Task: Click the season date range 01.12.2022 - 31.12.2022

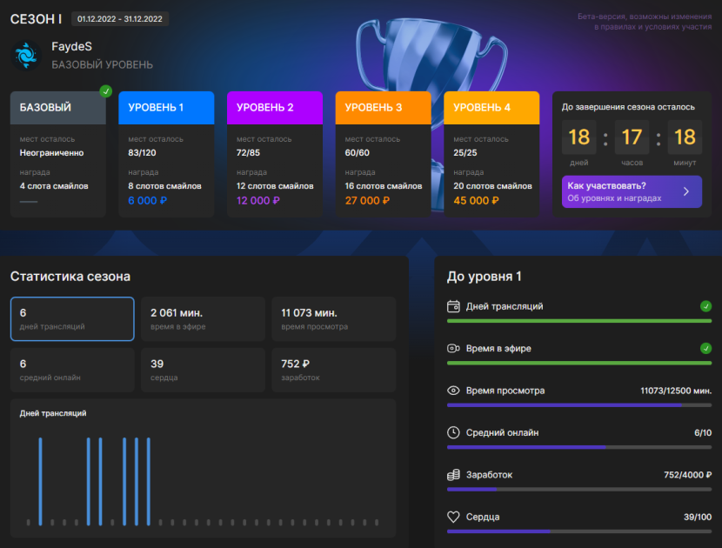Action: tap(120, 19)
